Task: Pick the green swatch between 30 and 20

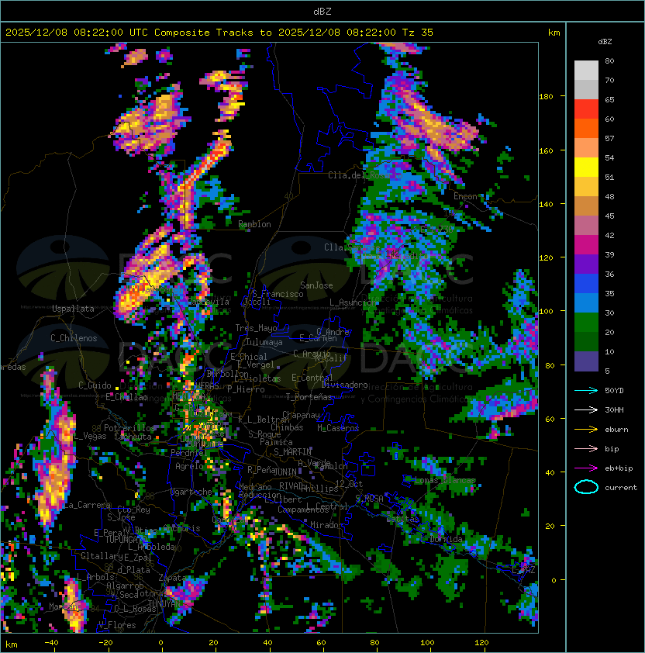Action: [x=586, y=323]
